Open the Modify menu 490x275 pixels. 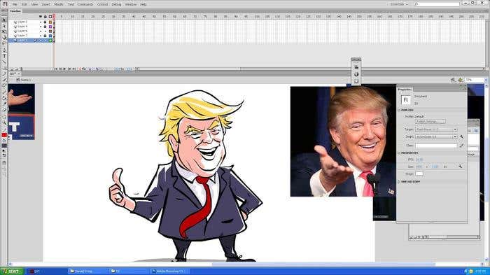coord(58,4)
